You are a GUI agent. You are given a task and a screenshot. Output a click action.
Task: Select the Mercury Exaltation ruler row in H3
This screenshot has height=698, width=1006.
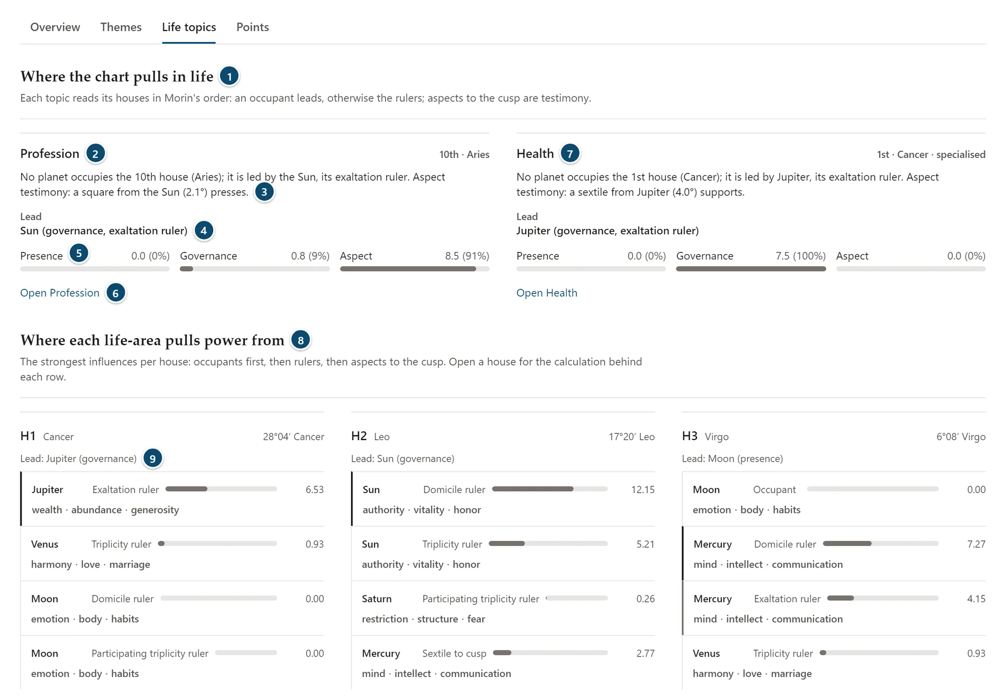pyautogui.click(x=834, y=608)
